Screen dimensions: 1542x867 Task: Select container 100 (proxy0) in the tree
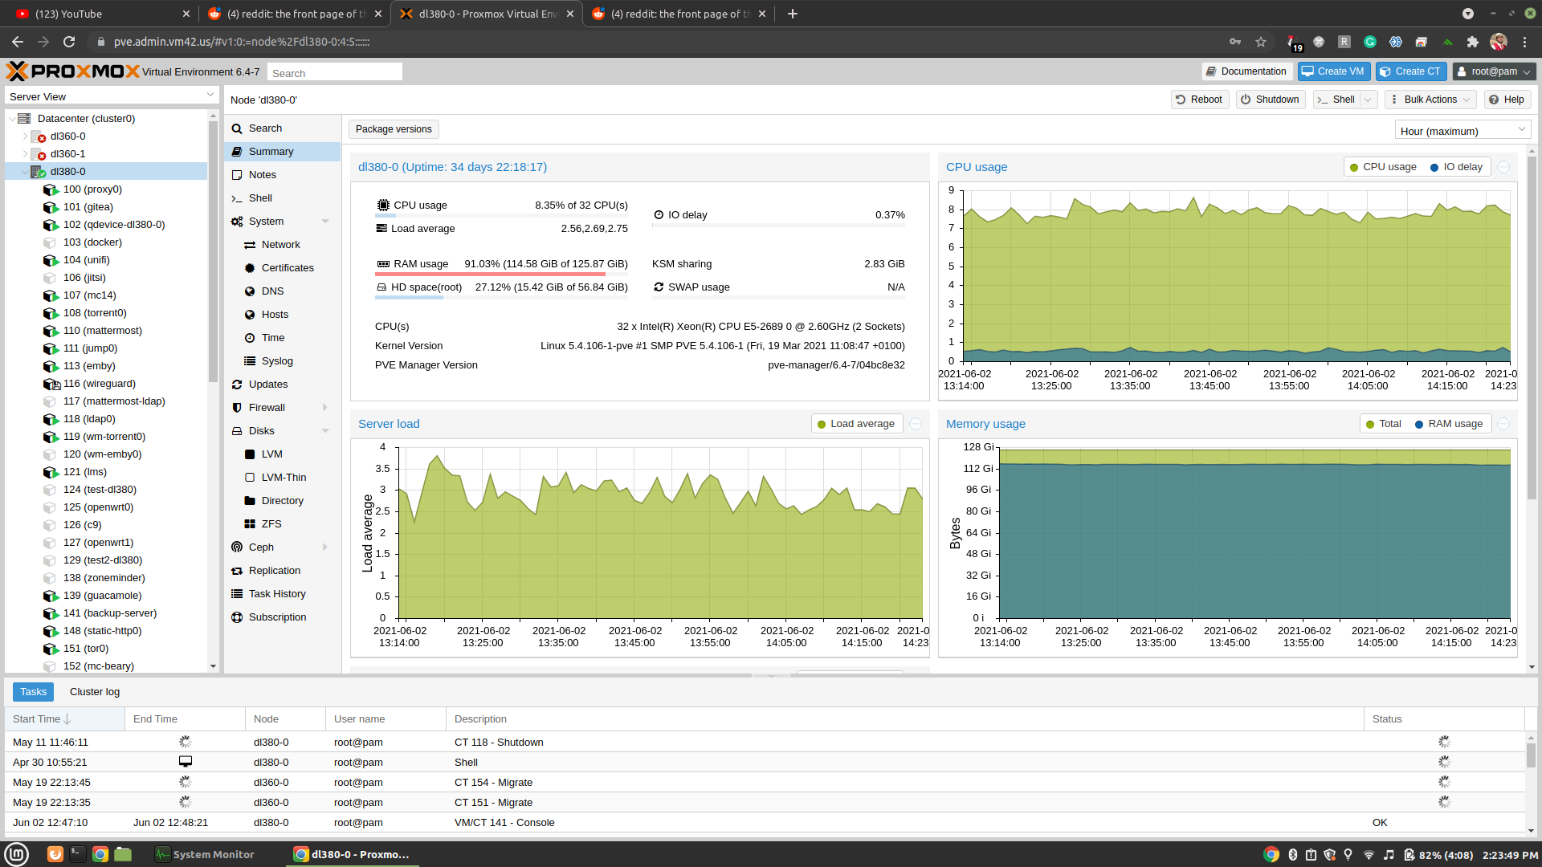(x=92, y=189)
